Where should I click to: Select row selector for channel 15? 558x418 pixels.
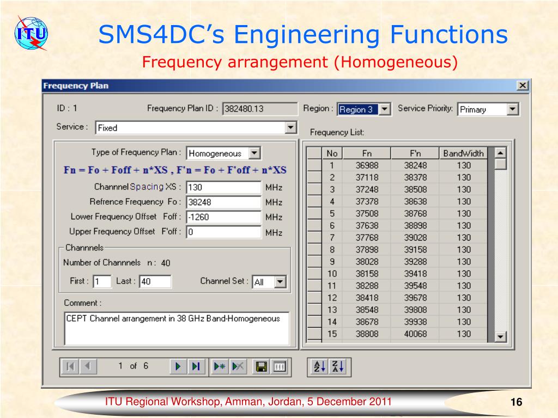[314, 334]
